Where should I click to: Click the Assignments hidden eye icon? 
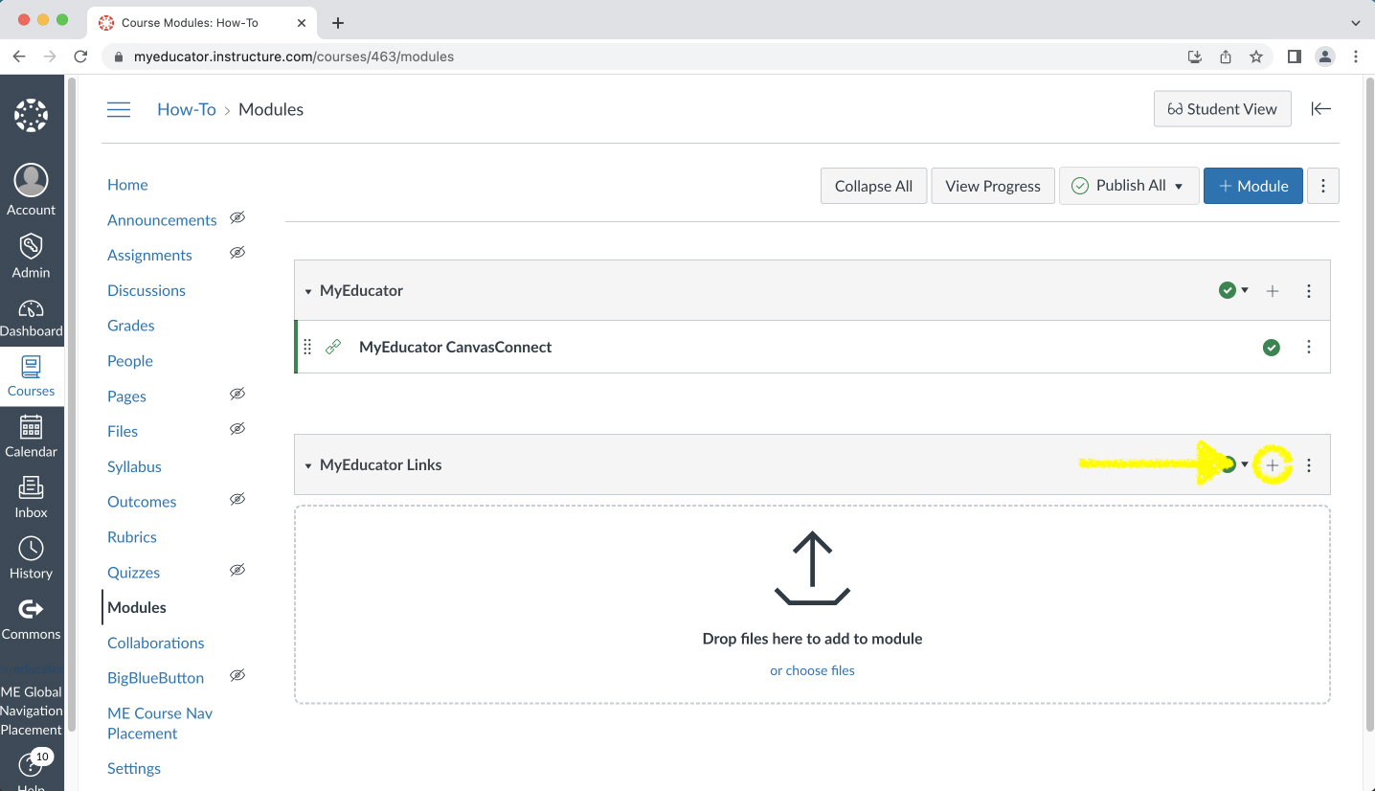click(237, 253)
